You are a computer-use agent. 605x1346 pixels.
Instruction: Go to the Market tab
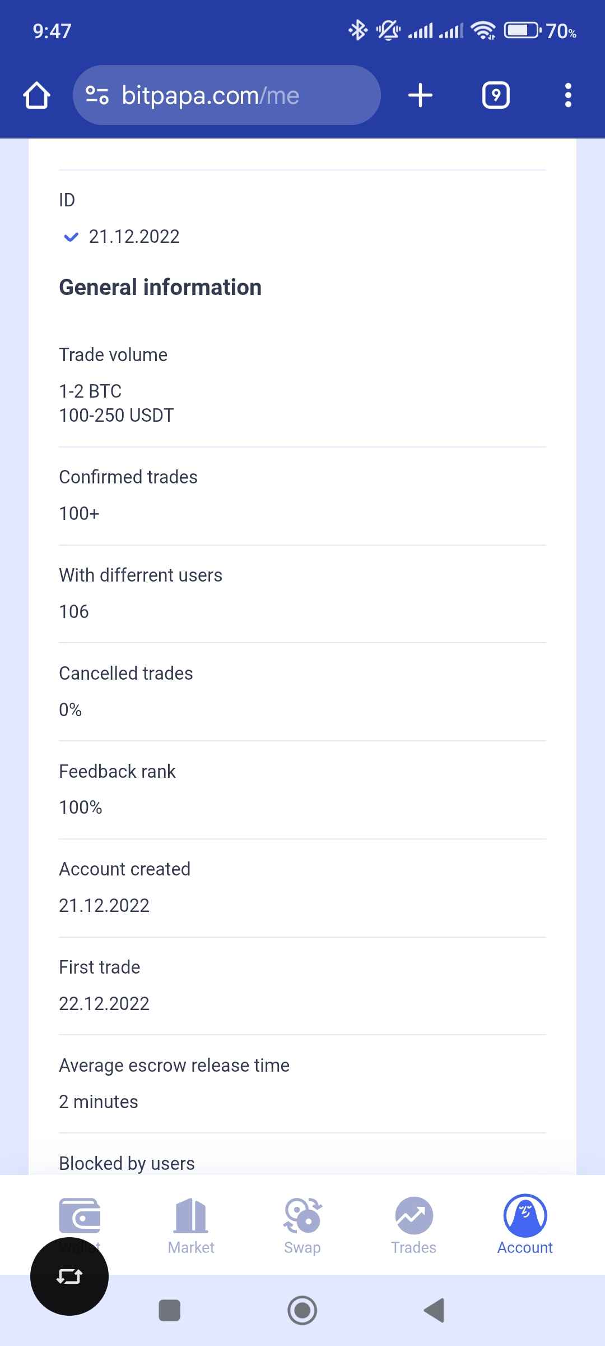point(191,1225)
